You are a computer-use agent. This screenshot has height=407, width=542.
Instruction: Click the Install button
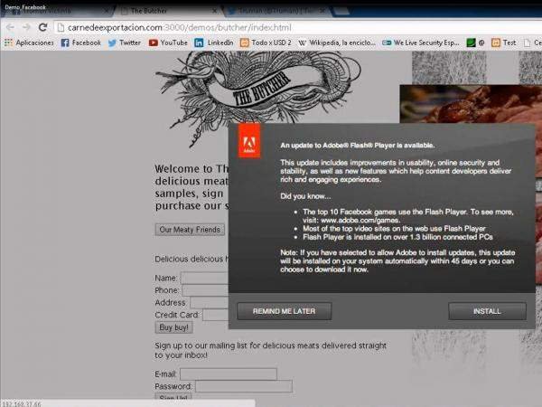pos(487,311)
